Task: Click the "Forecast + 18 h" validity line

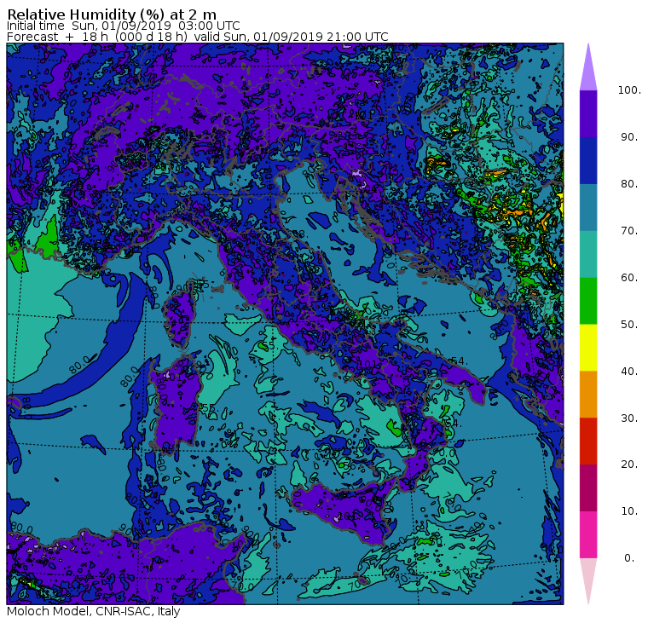Action: tap(198, 37)
